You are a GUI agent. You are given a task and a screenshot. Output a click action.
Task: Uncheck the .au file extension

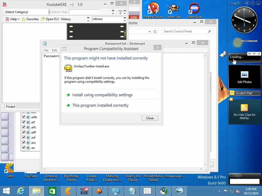[24, 148]
